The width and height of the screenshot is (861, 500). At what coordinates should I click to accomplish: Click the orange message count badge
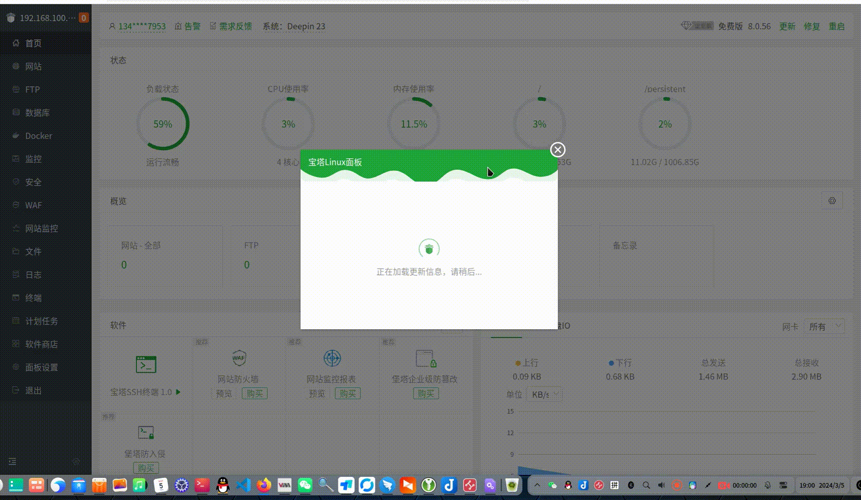coord(83,18)
